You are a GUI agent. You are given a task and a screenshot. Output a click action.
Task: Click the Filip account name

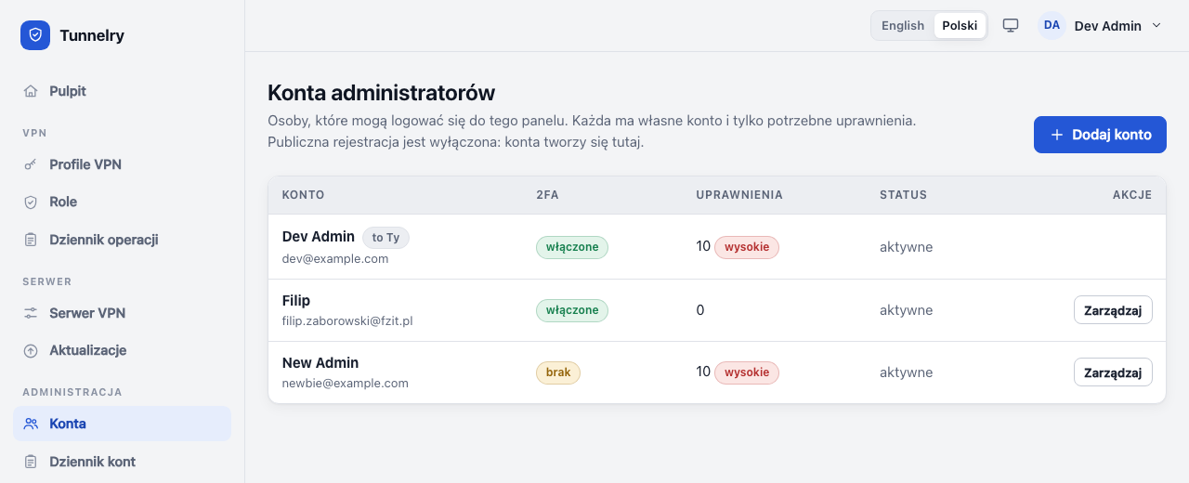[x=296, y=301]
